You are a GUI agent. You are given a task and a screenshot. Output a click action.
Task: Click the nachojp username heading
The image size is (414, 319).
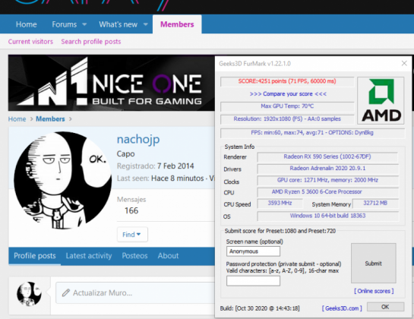coord(138,139)
